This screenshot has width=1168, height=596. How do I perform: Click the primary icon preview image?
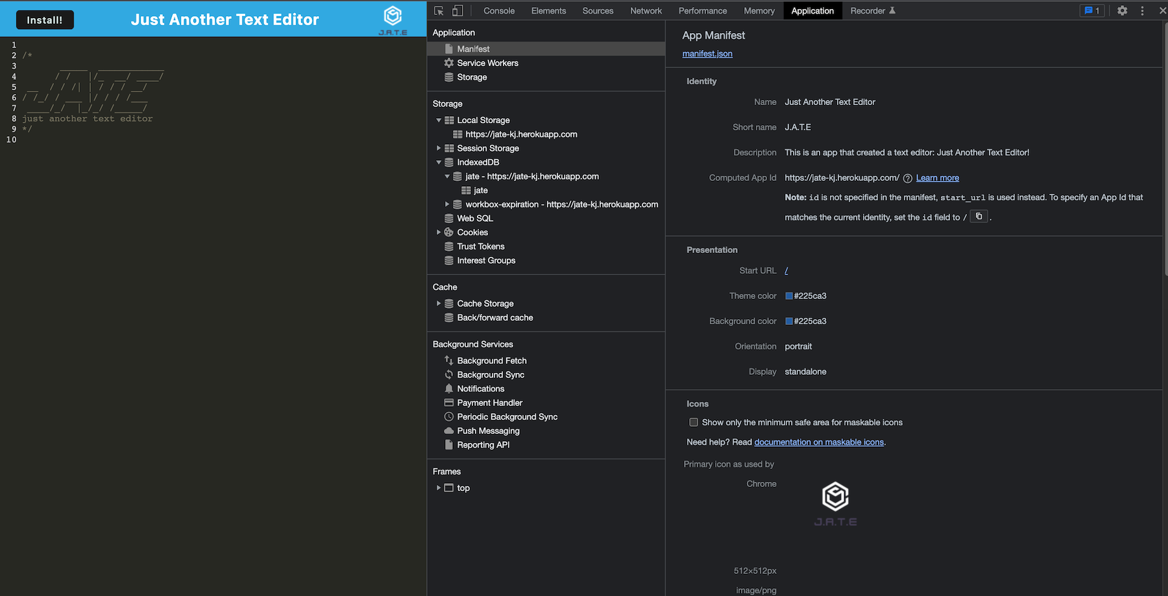tap(836, 504)
